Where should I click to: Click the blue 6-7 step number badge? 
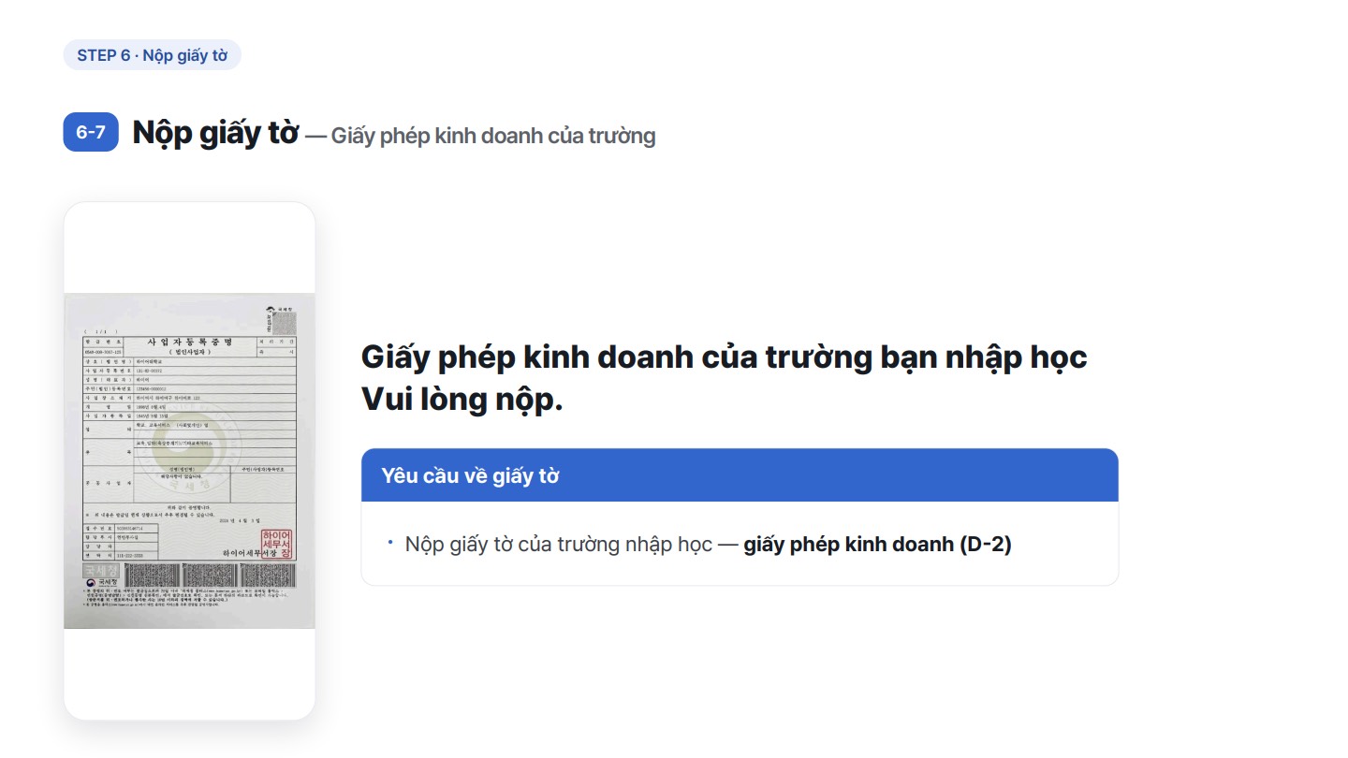[91, 132]
